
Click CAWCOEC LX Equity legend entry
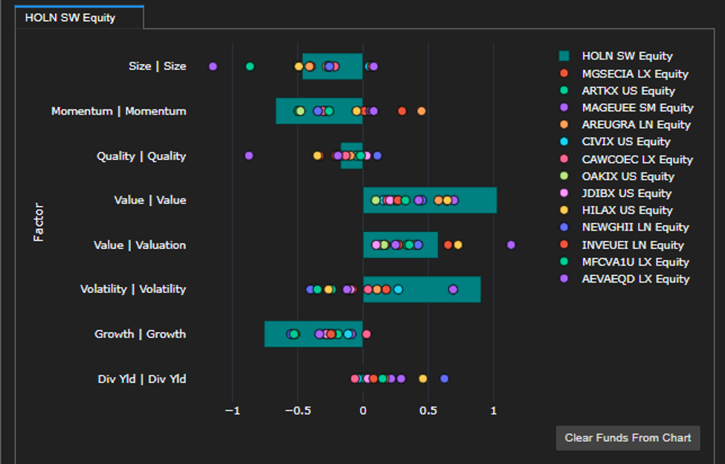point(625,159)
